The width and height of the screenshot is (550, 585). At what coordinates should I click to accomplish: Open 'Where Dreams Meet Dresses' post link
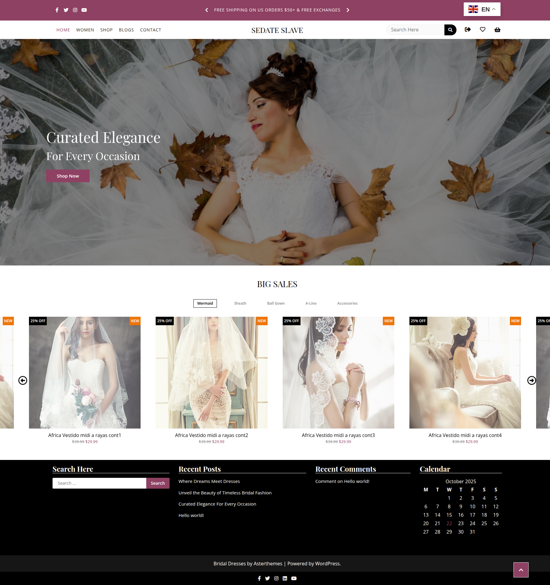point(209,481)
